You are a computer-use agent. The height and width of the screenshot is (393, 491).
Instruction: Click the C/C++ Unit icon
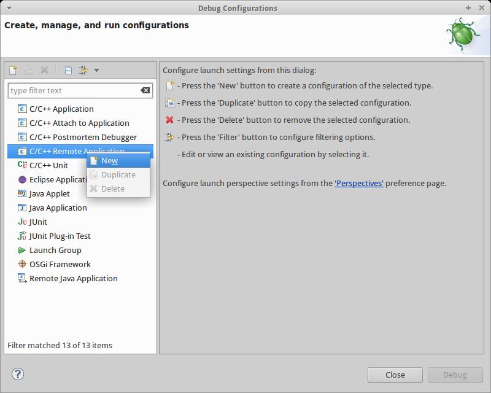click(22, 165)
